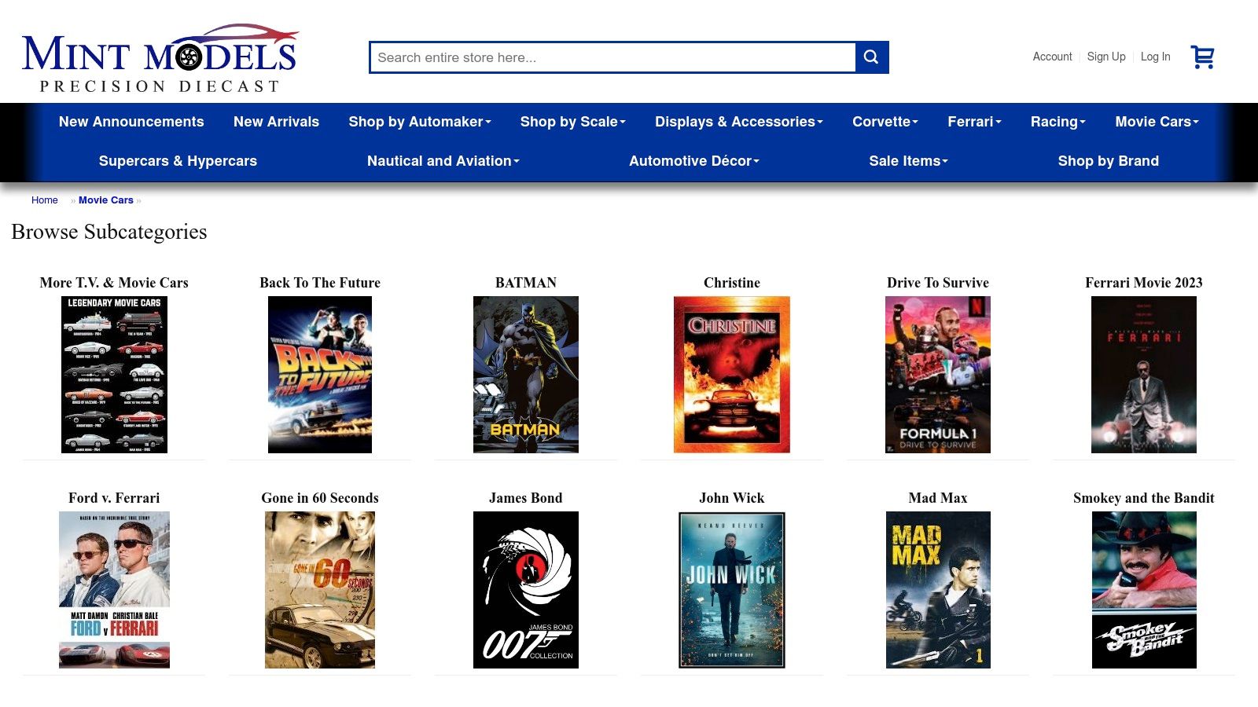Open the John Wick poster thumbnail
1258x707 pixels.
tap(732, 590)
